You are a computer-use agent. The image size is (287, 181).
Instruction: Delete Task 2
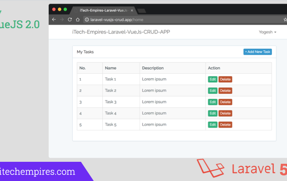click(x=225, y=91)
